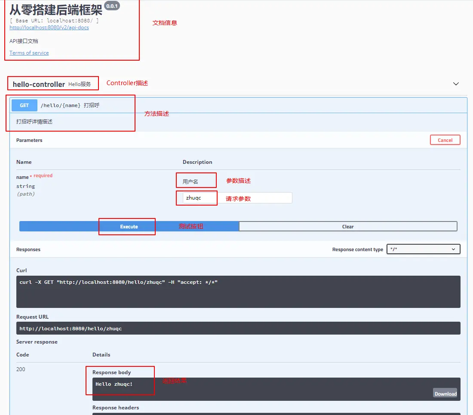Click the Execute button
This screenshot has height=415, width=473.
click(x=129, y=227)
